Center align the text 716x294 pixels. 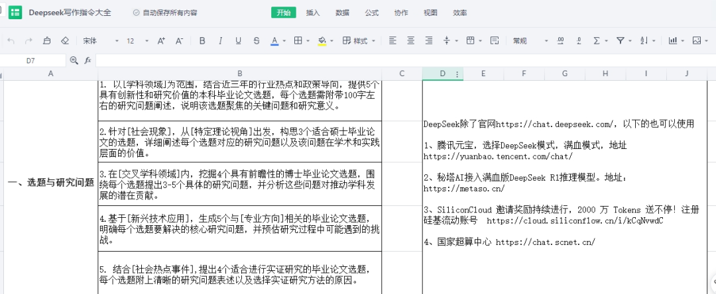point(411,41)
